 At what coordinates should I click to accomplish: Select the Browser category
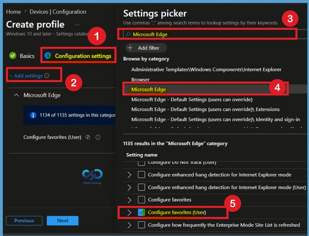[140, 80]
